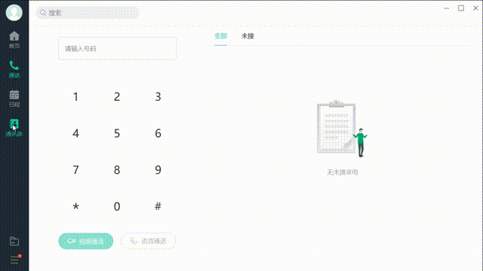Dial digit 0 on keypad
This screenshot has height=271, width=483.
[x=117, y=206]
